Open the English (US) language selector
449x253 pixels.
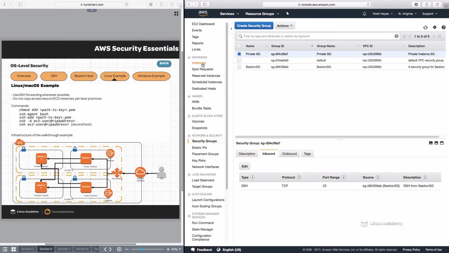(229, 250)
